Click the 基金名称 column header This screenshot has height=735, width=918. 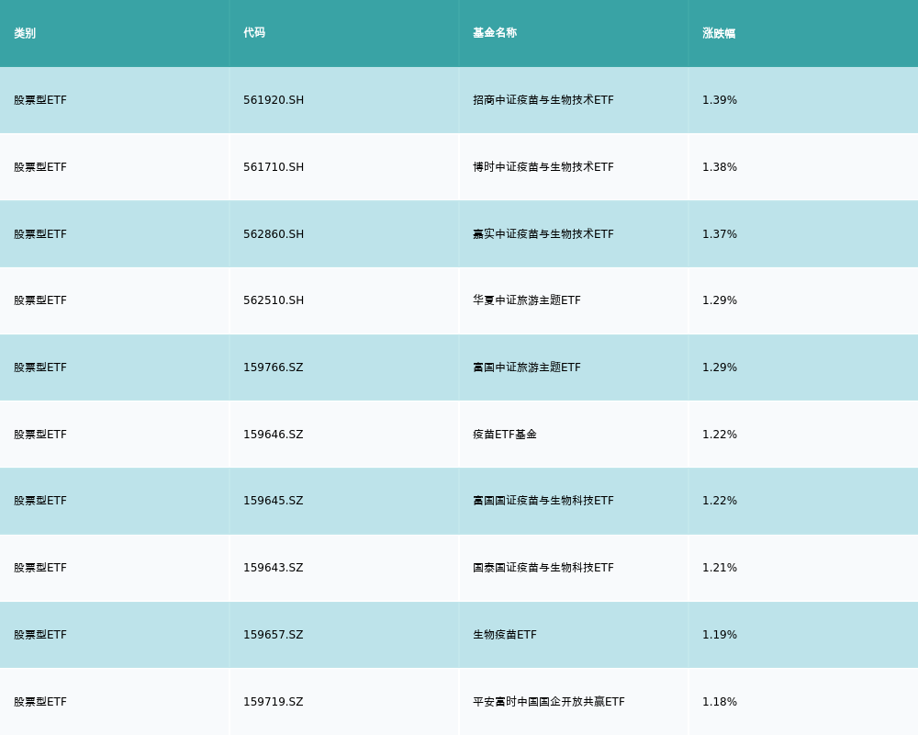[x=495, y=33]
